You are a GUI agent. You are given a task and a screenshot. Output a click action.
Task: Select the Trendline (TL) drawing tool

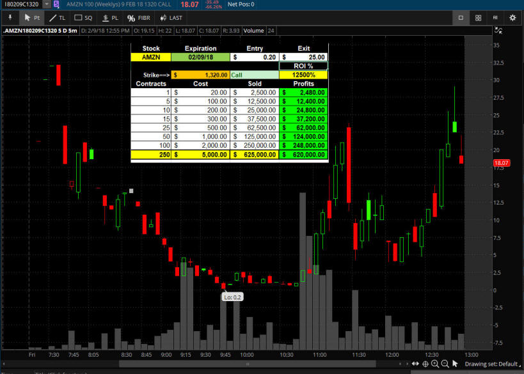[x=56, y=18]
